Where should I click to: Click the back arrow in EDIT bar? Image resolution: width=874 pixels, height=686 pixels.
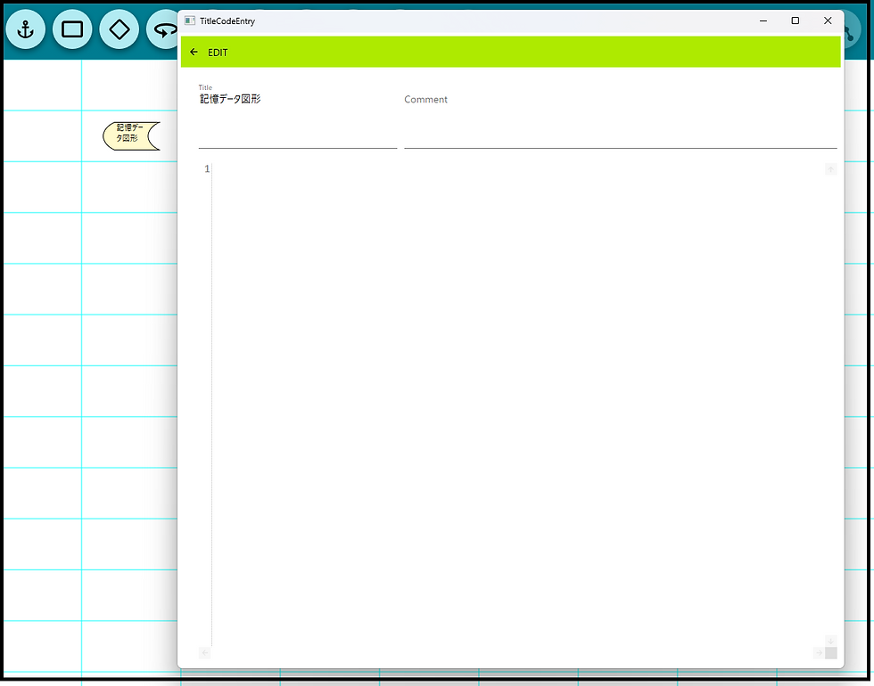[x=194, y=52]
